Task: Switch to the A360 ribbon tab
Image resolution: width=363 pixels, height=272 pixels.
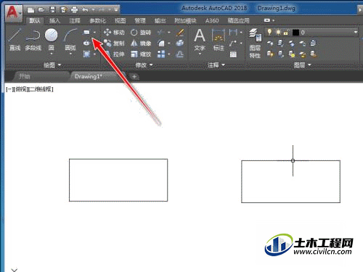Action: click(212, 21)
